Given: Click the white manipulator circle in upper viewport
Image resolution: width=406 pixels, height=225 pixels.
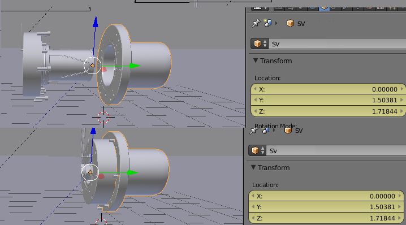Looking at the screenshot, I should pyautogui.click(x=92, y=66).
